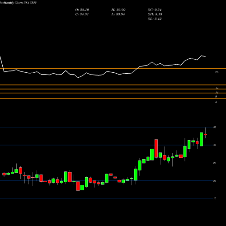Click the upper panel axis label '11'
The width and height of the screenshot is (226, 226).
[217, 92]
